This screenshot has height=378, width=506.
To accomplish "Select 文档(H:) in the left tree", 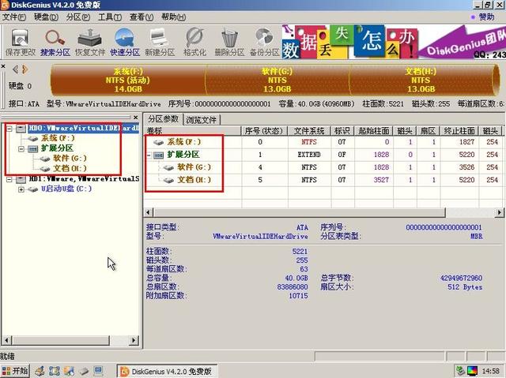I will point(70,168).
